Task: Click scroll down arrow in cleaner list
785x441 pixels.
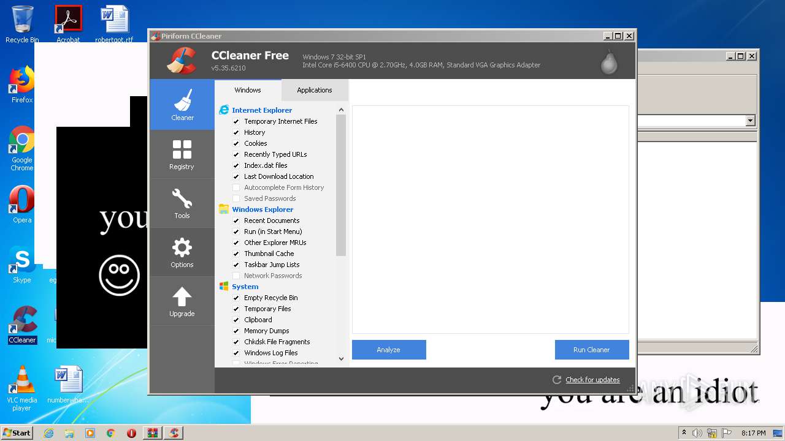Action: point(342,359)
